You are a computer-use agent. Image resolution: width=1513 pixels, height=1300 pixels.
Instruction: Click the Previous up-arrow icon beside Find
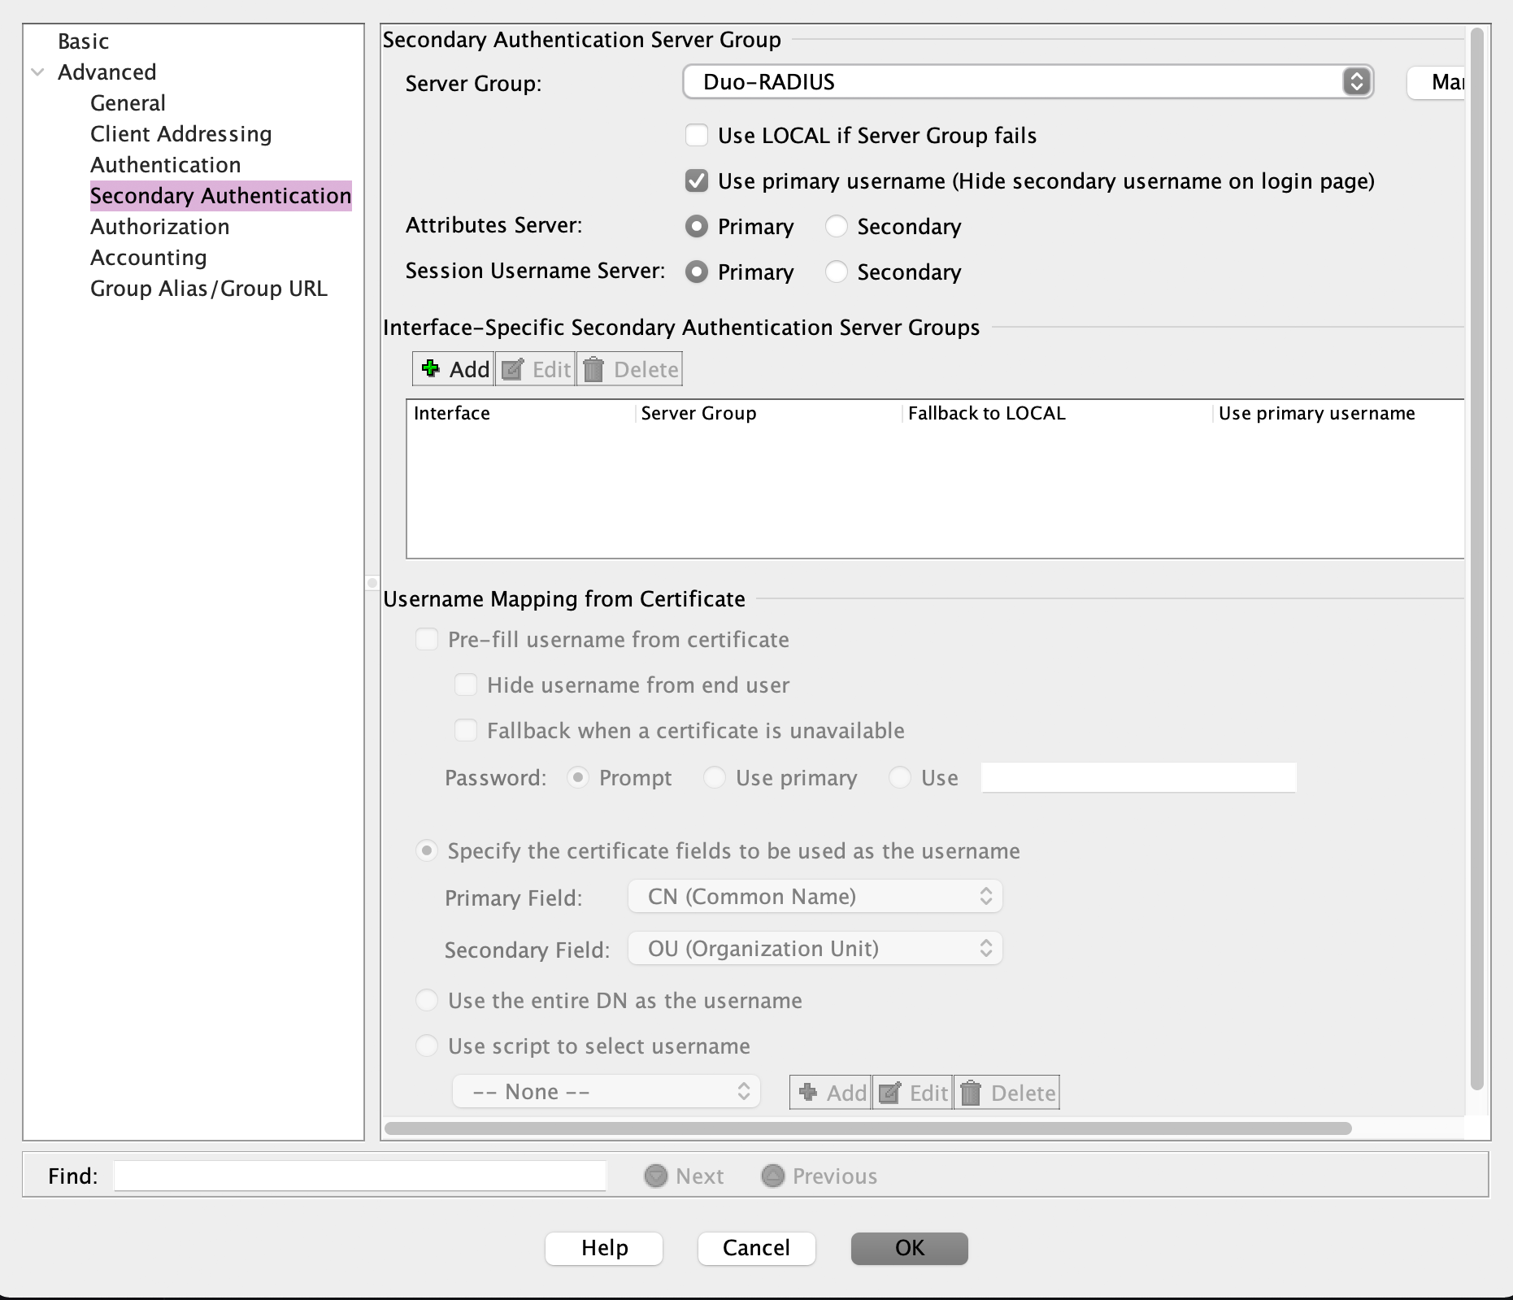pyautogui.click(x=772, y=1176)
